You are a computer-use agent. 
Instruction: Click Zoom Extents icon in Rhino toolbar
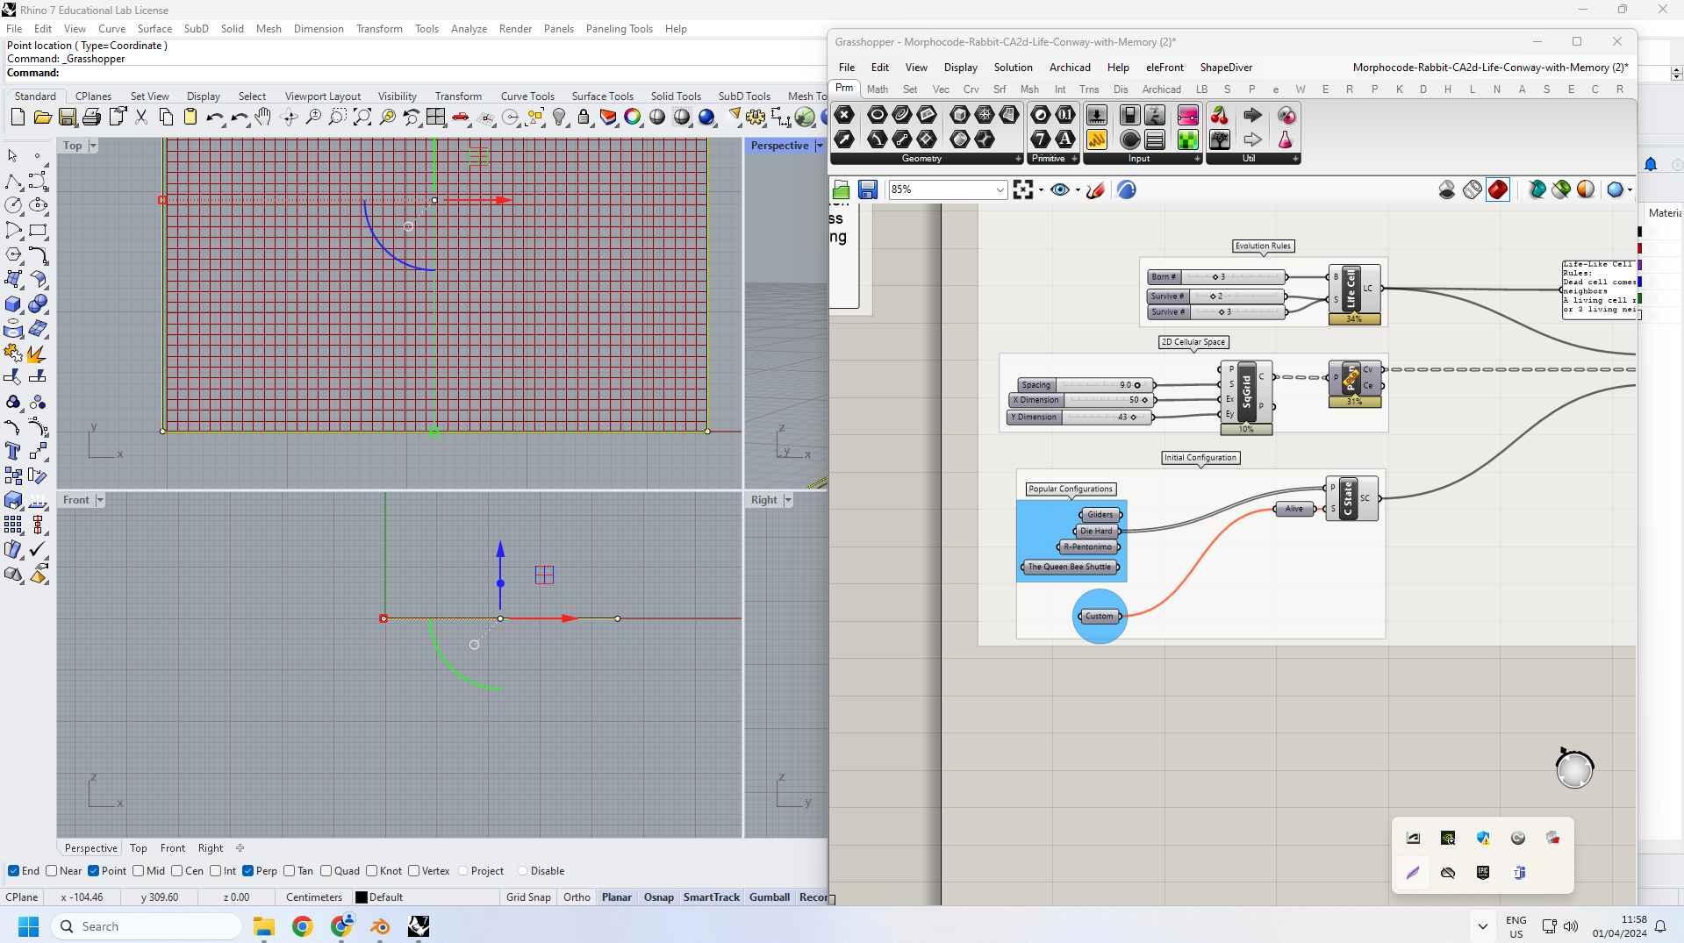click(362, 117)
